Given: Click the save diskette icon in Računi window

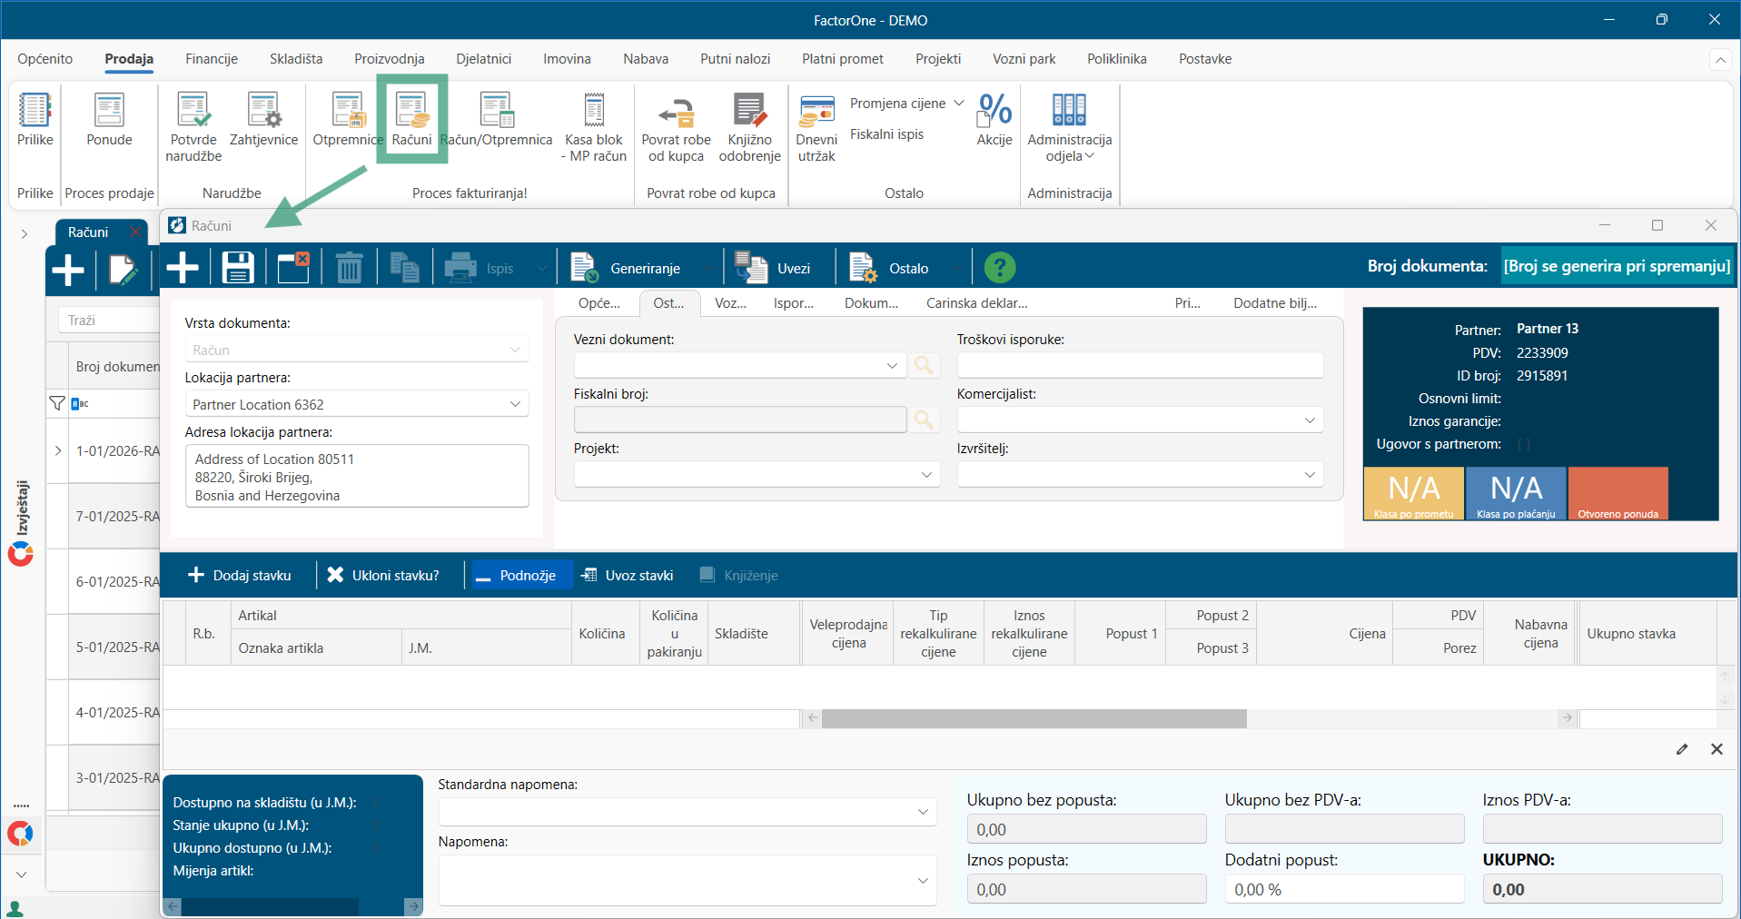Looking at the screenshot, I should tap(238, 268).
